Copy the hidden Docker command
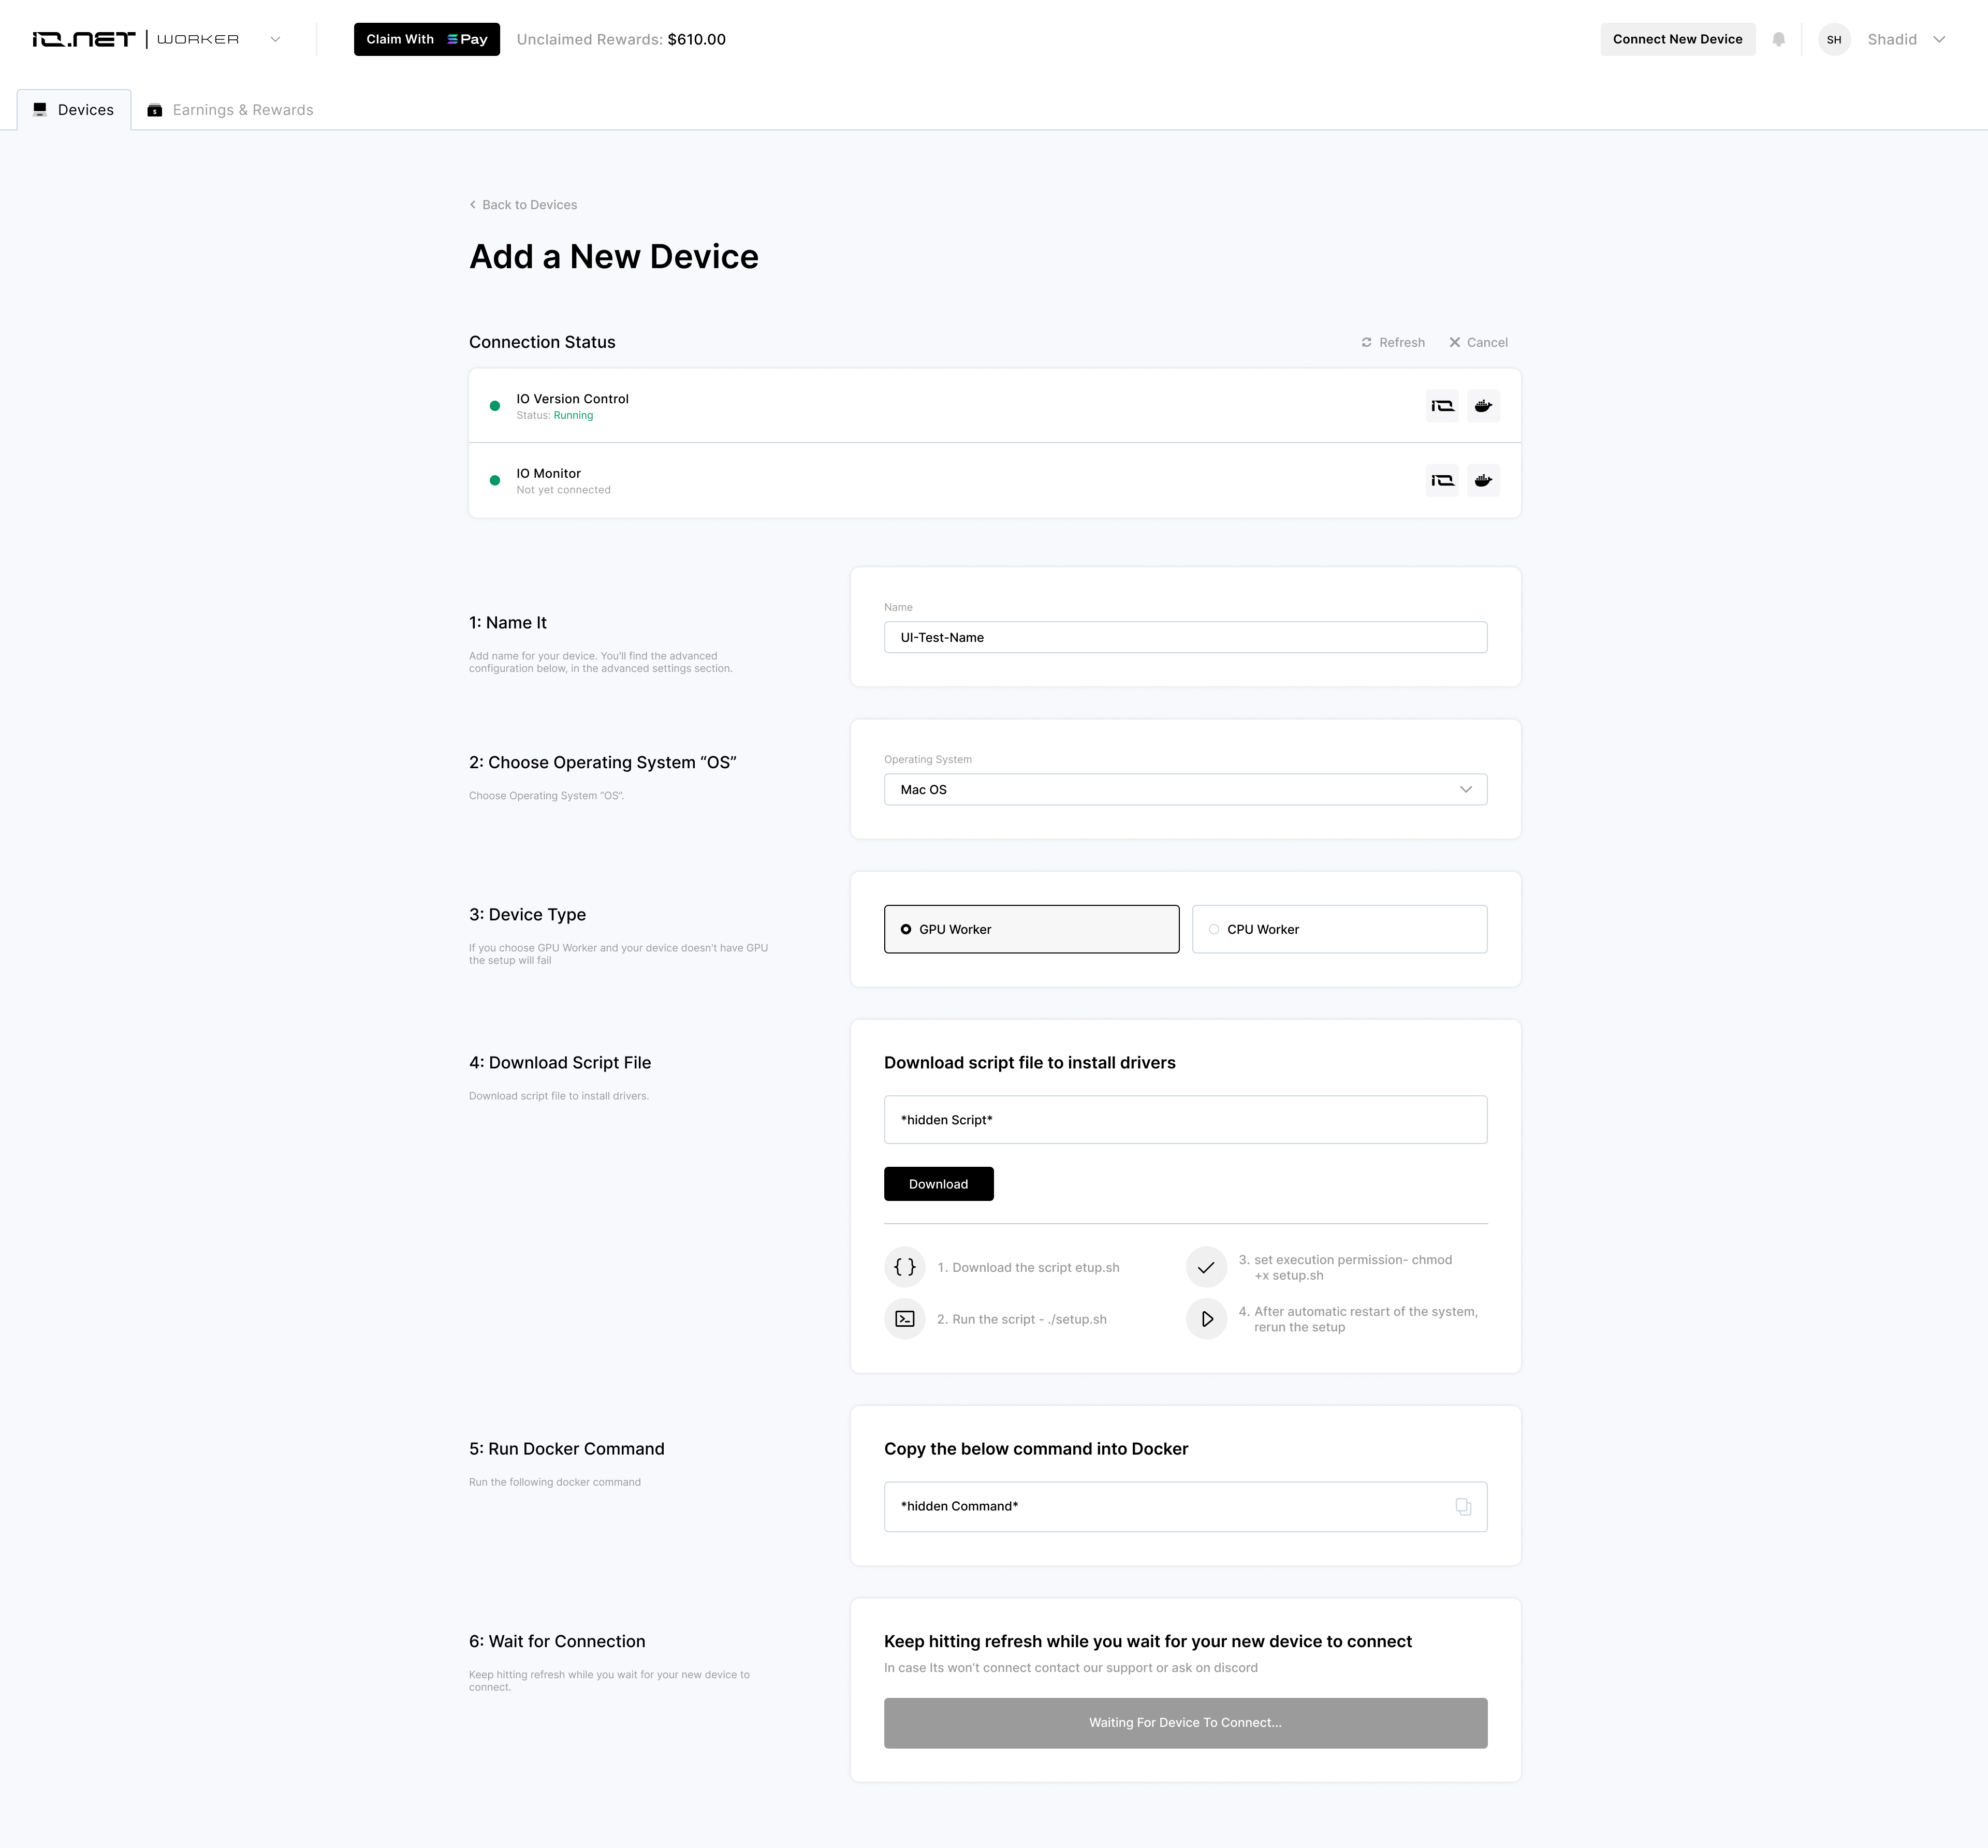Screen dimensions: 1988x1848 tap(1463, 1507)
